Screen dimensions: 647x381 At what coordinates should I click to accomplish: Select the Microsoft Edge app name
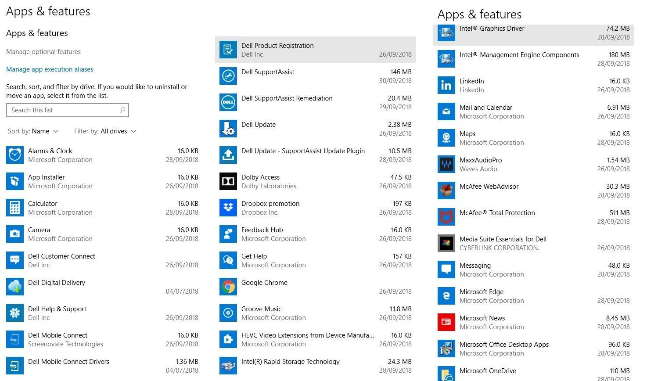tap(482, 292)
